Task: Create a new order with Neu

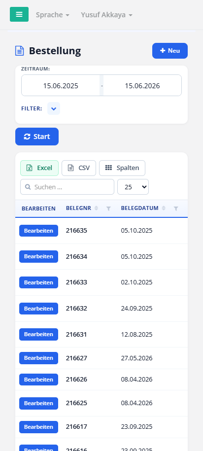Action: click(x=170, y=51)
